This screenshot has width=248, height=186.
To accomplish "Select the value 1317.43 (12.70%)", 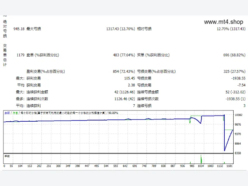I will (x=121, y=29).
